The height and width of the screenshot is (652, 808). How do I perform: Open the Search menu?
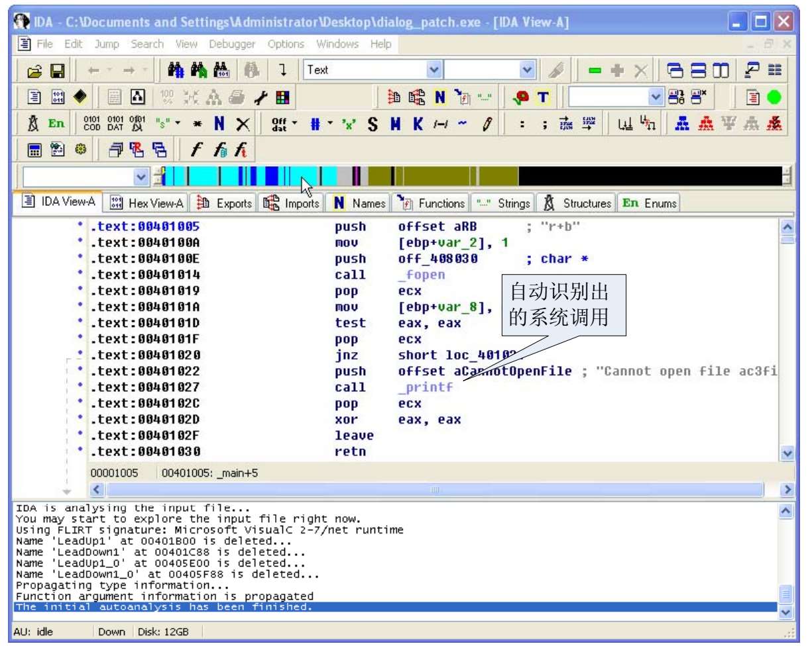147,44
